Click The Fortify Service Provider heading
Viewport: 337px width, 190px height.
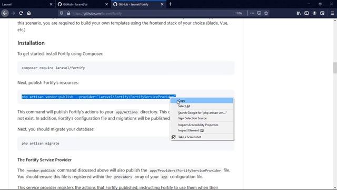coord(44,160)
